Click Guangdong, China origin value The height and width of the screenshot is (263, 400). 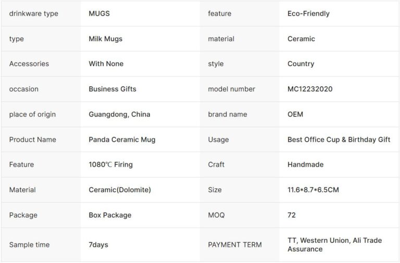[119, 114]
